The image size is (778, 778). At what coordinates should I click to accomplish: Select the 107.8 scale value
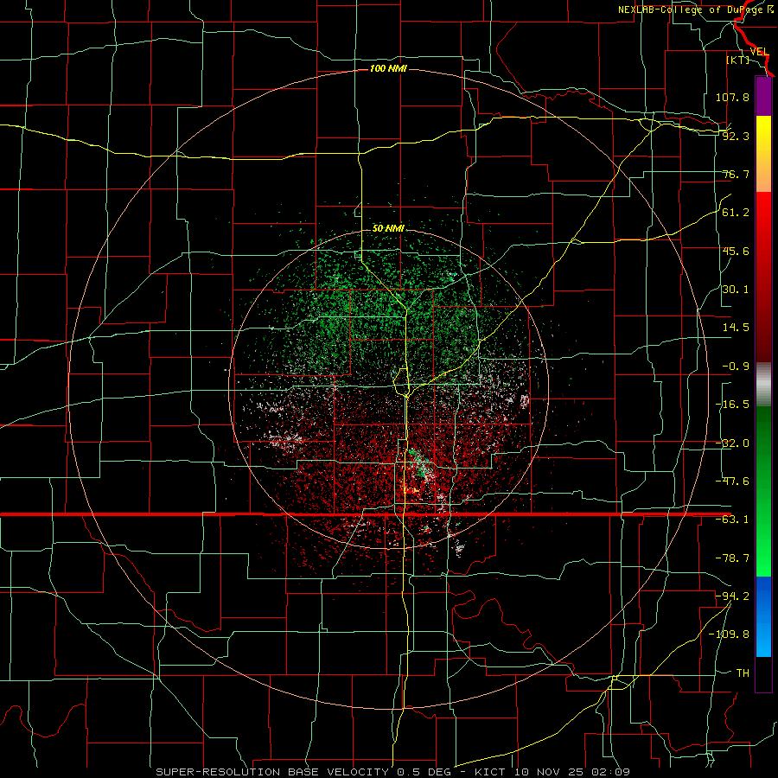pyautogui.click(x=732, y=97)
